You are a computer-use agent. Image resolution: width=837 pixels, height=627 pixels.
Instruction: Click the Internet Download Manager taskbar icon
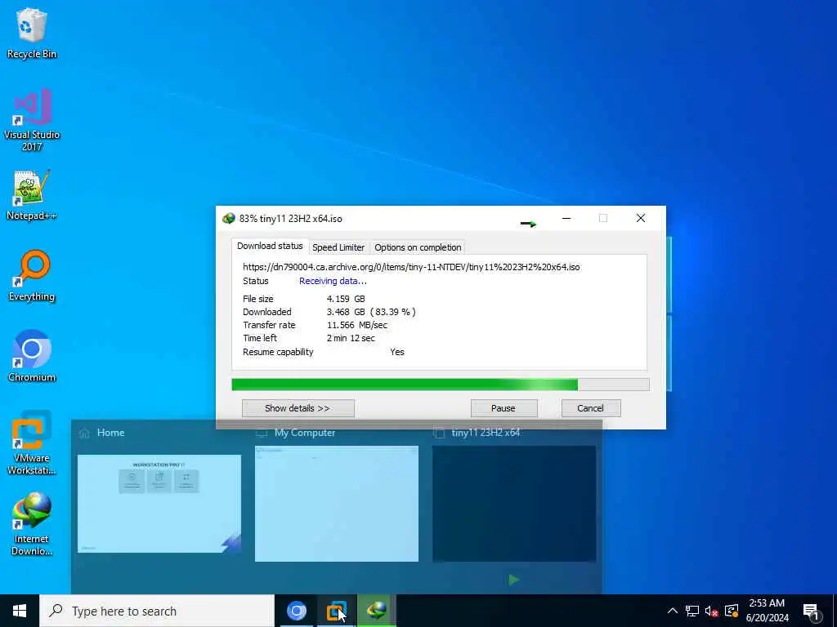click(377, 611)
